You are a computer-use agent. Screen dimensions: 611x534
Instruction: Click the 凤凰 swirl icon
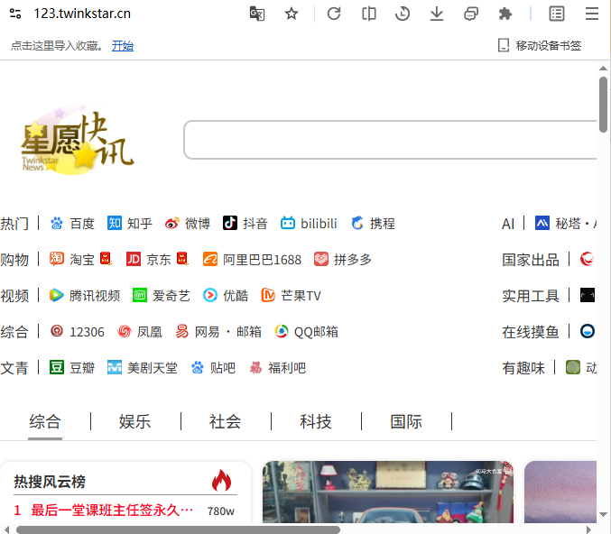click(125, 331)
